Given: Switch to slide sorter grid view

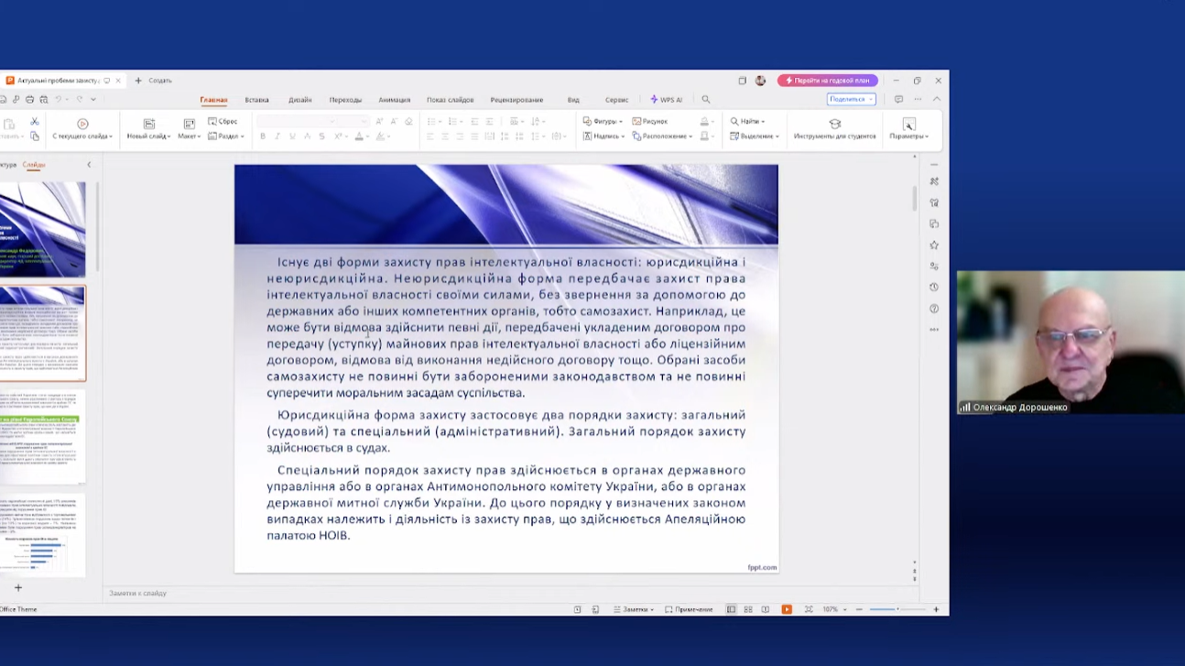Looking at the screenshot, I should [x=748, y=609].
